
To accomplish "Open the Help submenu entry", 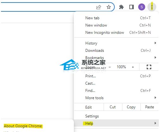I will coord(116,123).
